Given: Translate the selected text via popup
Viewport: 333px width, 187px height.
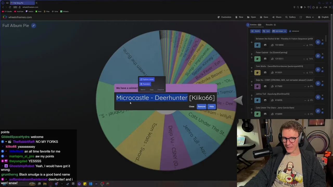Looking at the screenshot, I should coord(145,84).
